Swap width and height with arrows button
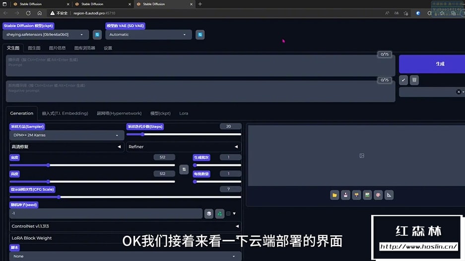 [184, 169]
